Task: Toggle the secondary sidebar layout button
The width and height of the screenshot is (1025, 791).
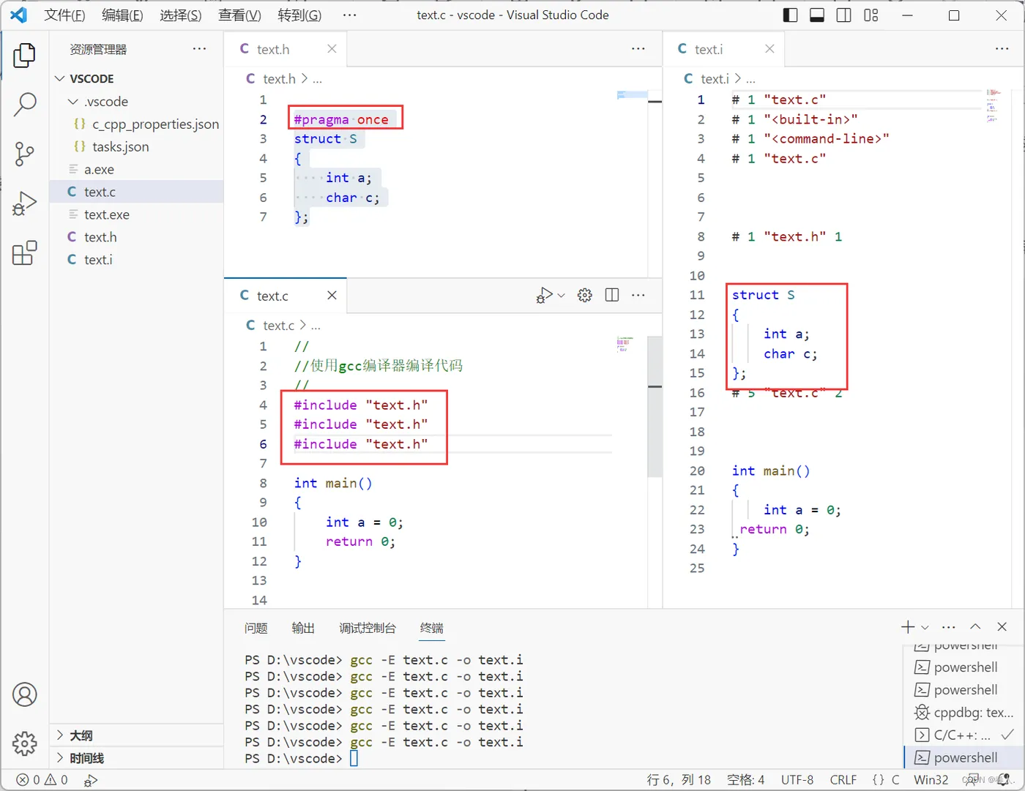Action: [843, 15]
